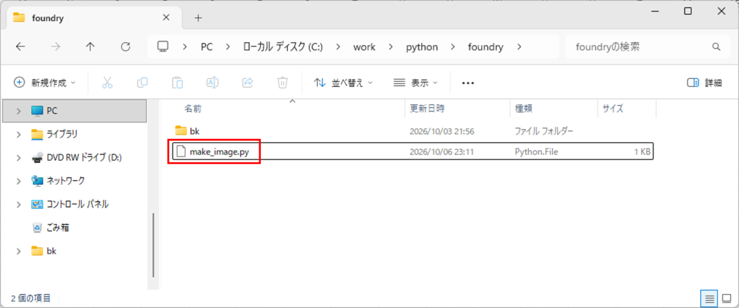Image resolution: width=739 pixels, height=308 pixels.
Task: Click the Copy icon in toolbar
Action: point(143,83)
